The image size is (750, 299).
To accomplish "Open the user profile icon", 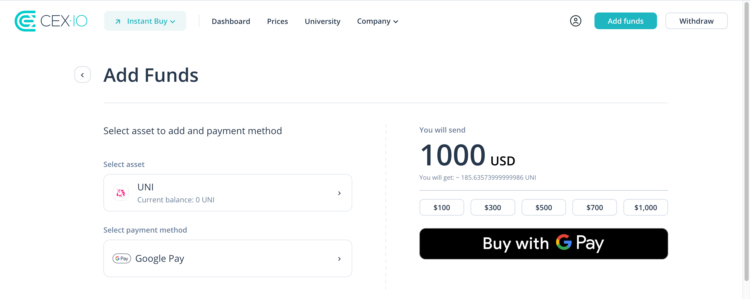I will tap(575, 21).
